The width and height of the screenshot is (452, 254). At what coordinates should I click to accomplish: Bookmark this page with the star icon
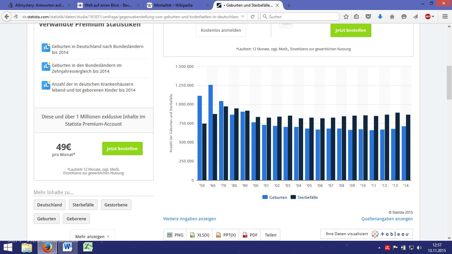pos(346,17)
